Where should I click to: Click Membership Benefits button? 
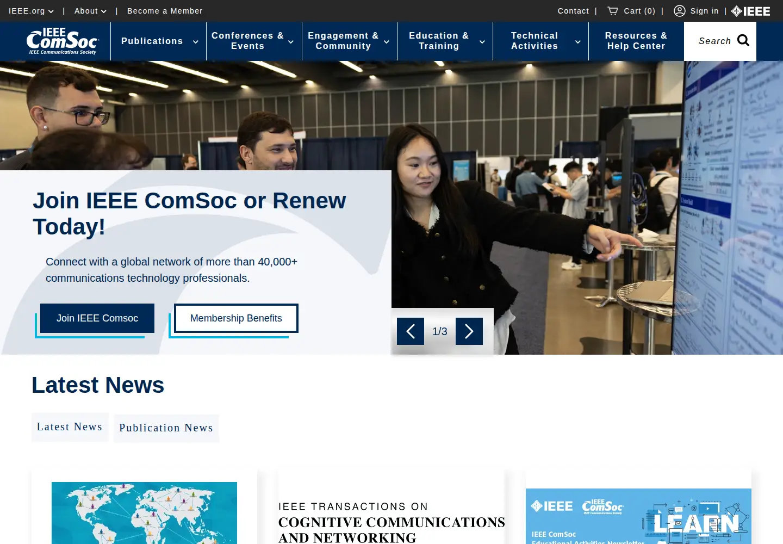(236, 318)
